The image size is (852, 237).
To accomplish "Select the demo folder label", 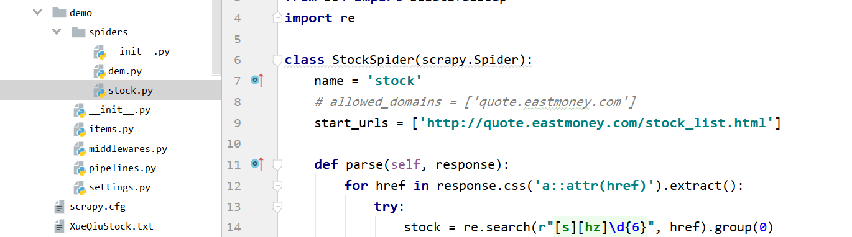I will [81, 12].
